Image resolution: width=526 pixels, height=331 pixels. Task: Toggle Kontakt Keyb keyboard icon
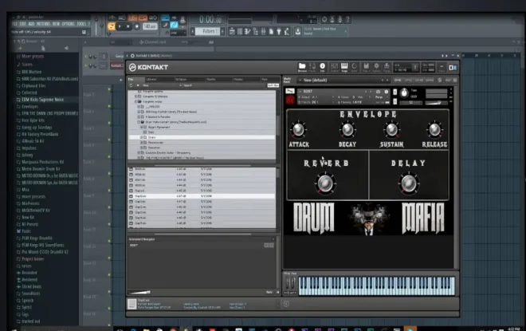(x=344, y=66)
